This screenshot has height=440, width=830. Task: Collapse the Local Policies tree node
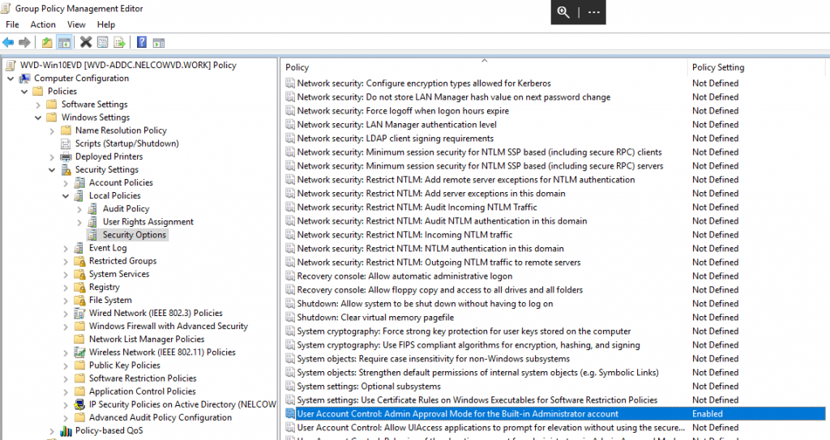pyautogui.click(x=66, y=196)
